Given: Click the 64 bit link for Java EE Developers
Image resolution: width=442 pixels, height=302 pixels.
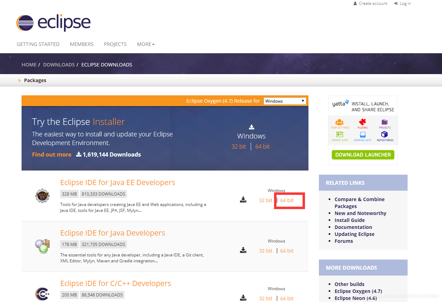Looking at the screenshot, I should (287, 200).
